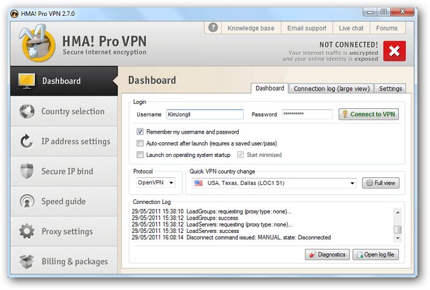This screenshot has width=430, height=290.
Task: Click the Dashboard monitor icon in sidebar
Action: [27, 81]
